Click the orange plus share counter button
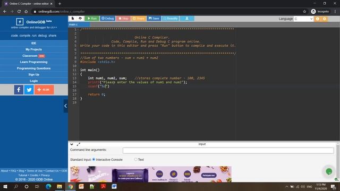Image resolution: width=340 pixels, height=191 pixels. (x=44, y=90)
